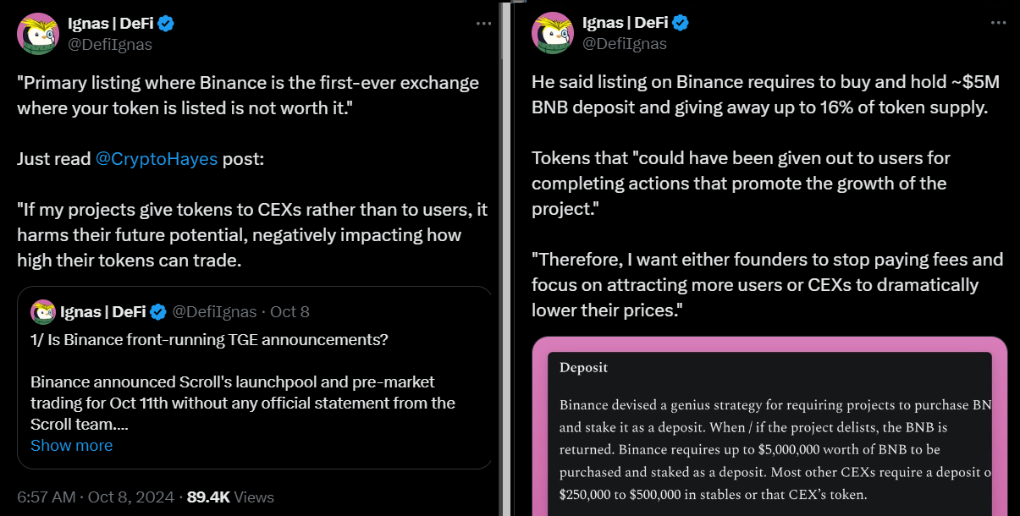The image size is (1020, 516).
Task: Click the 6:57 AM · Oct 8, 2024 timestamp
Action: pos(95,497)
